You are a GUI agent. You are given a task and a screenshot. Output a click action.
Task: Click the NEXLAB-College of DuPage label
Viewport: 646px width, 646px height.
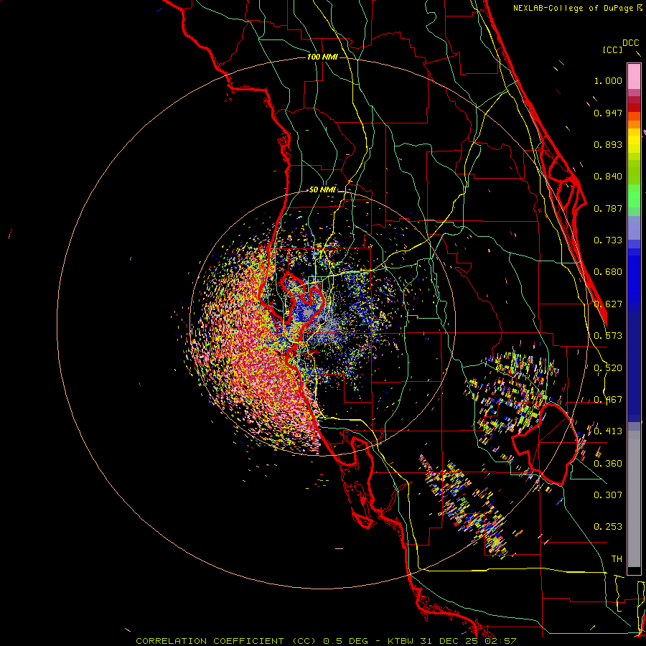573,8
